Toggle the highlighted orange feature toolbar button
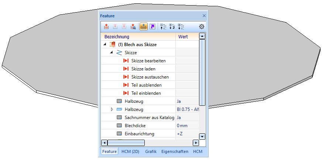Image resolution: width=322 pixels, height=164 pixels. tap(143, 27)
